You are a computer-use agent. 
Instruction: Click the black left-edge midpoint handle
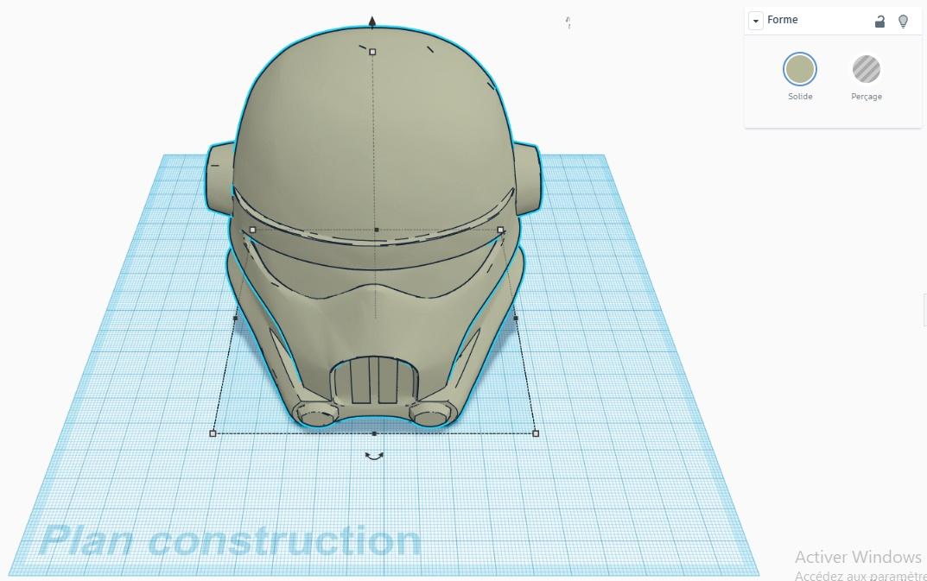click(x=235, y=318)
